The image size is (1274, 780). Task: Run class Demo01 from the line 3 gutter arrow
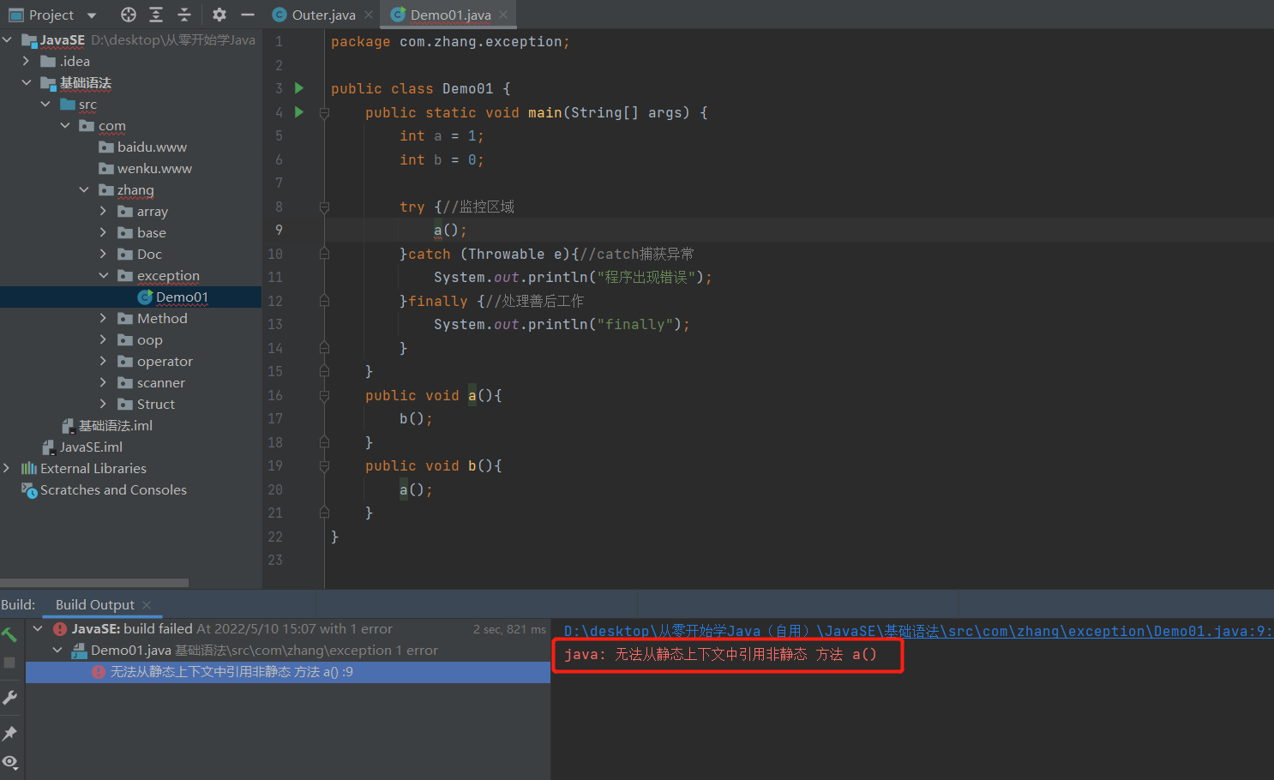[299, 87]
